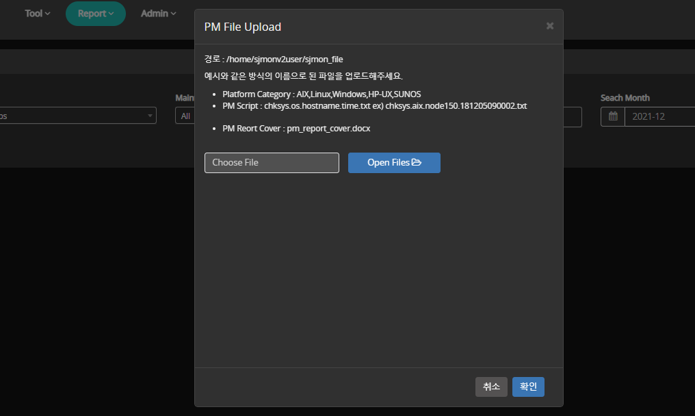This screenshot has height=416, width=695.
Task: Click the pm_report_cover.docx bullet line
Action: 296,129
